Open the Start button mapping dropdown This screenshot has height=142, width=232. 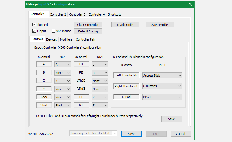pyautogui.click(x=63, y=105)
